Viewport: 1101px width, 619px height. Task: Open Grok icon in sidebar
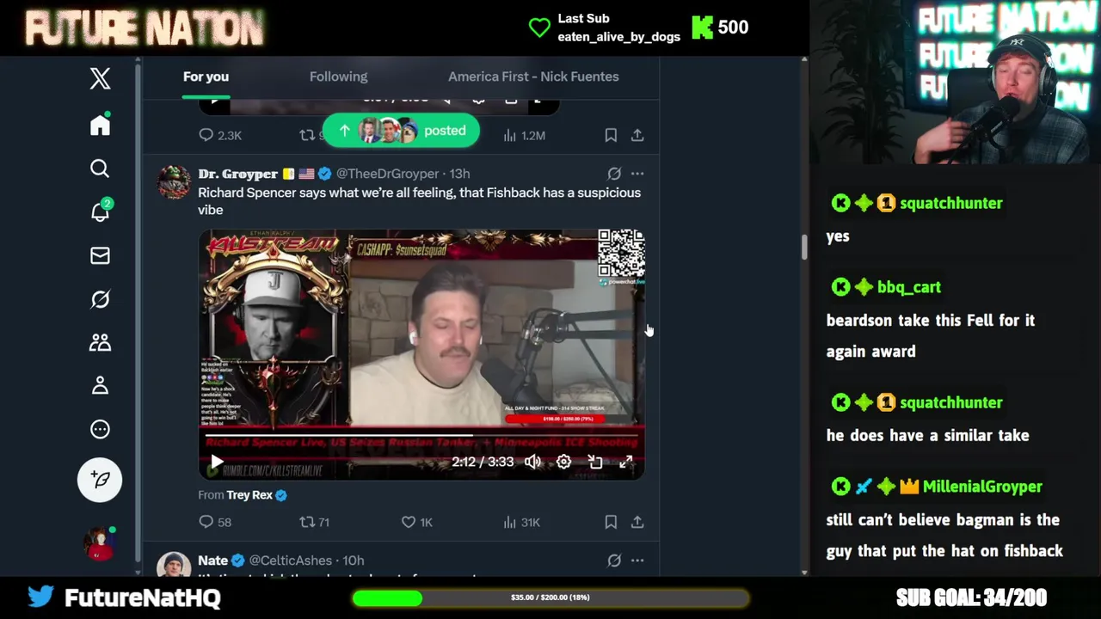[x=100, y=299]
